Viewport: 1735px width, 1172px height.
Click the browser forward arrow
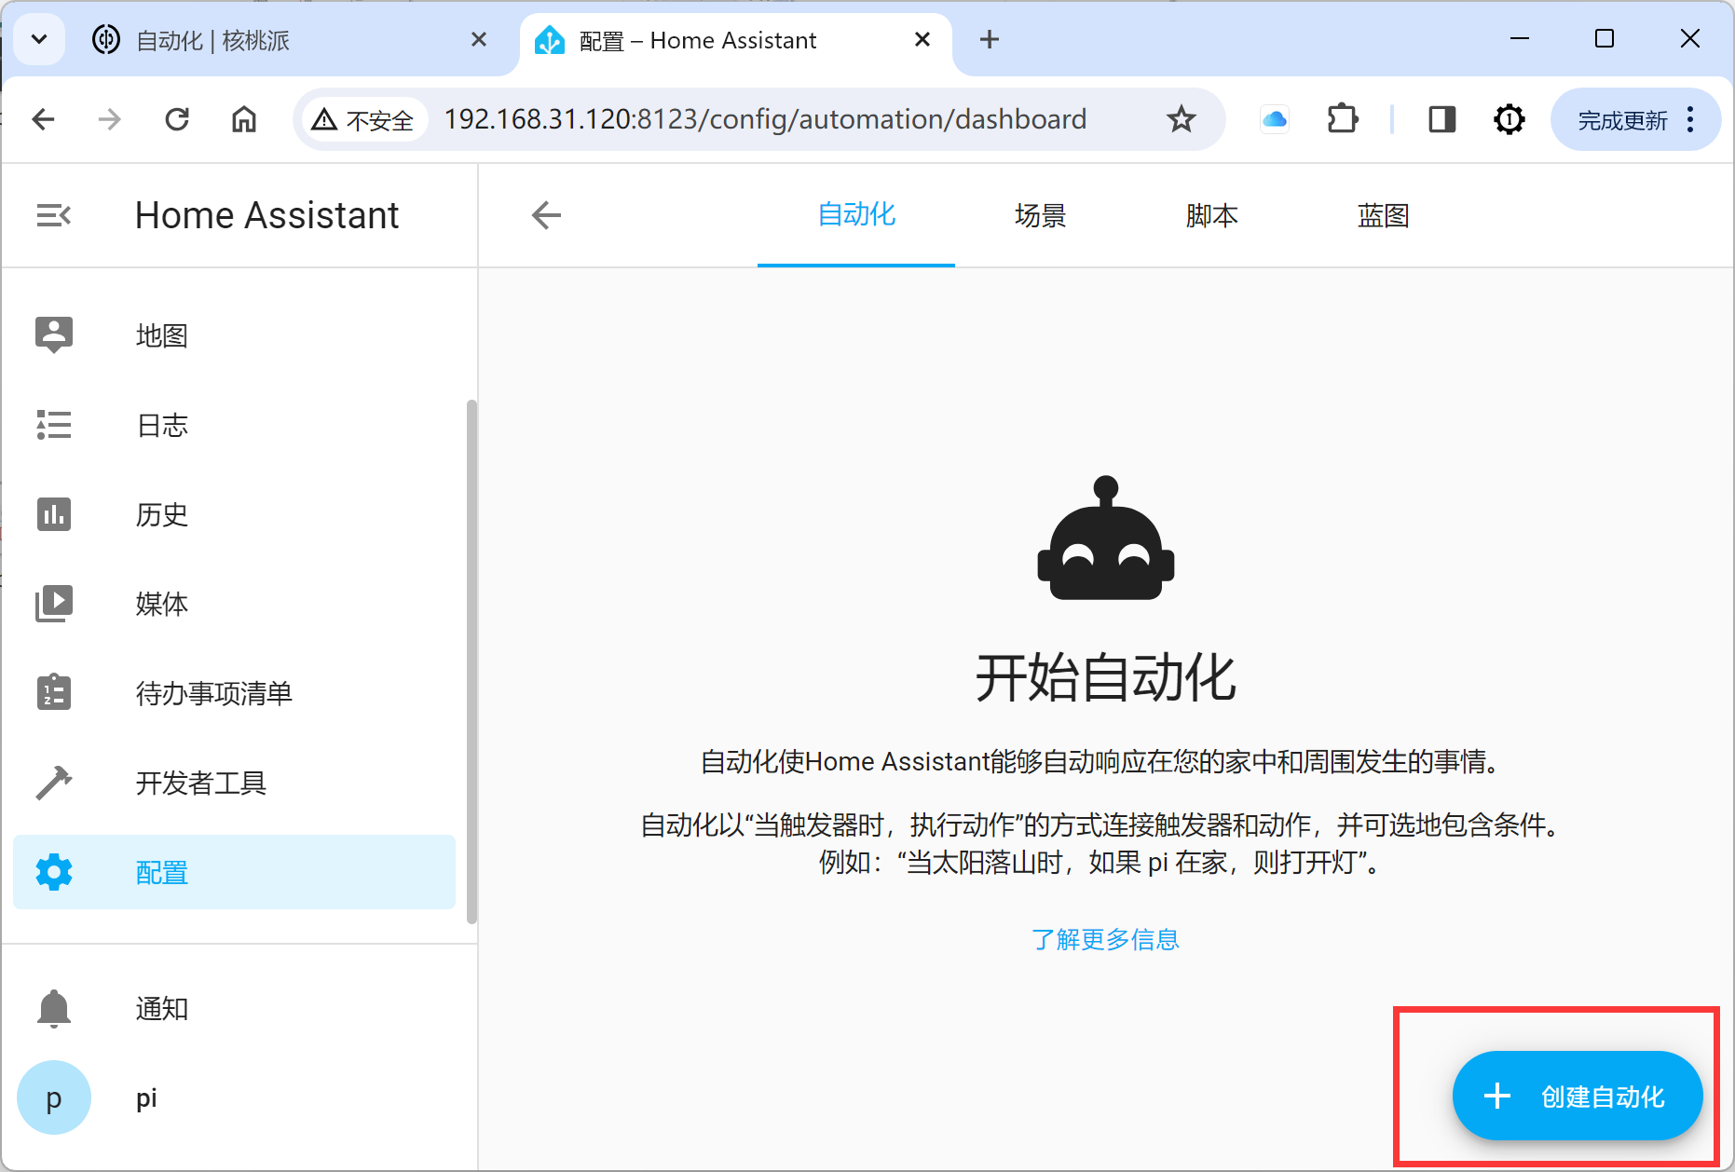click(x=110, y=119)
